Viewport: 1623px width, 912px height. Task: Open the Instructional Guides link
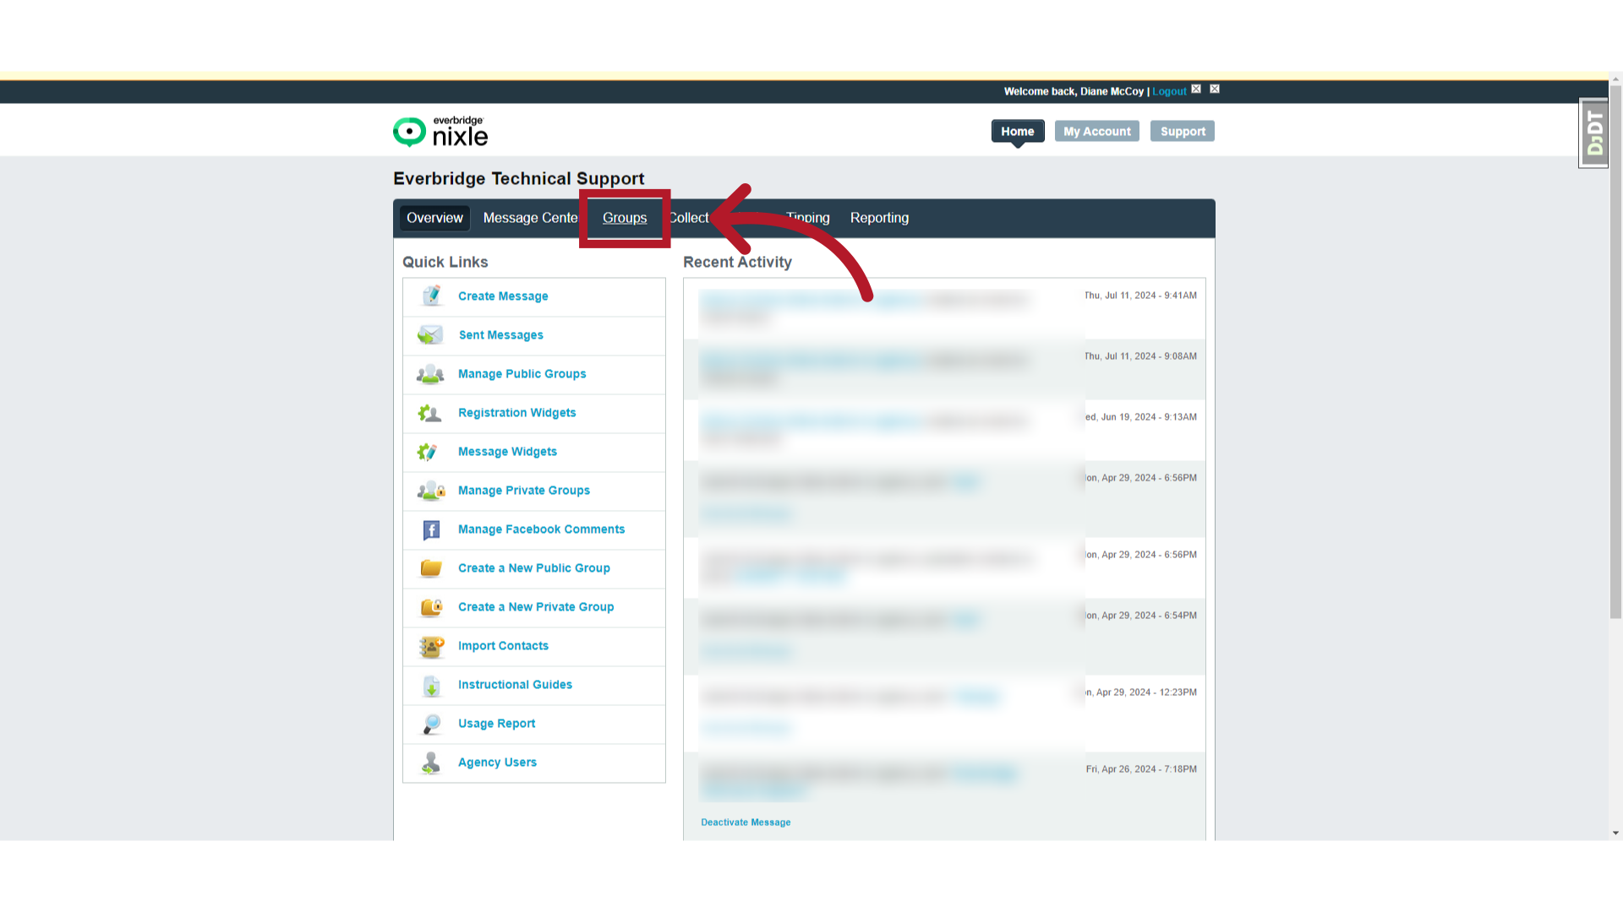pos(515,685)
